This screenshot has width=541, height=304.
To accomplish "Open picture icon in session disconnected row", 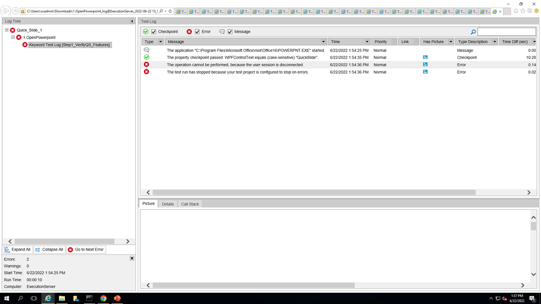I will click(425, 64).
